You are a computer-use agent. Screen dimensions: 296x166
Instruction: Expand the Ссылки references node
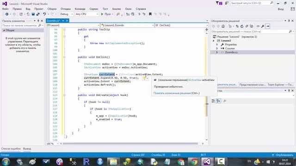click(x=217, y=48)
